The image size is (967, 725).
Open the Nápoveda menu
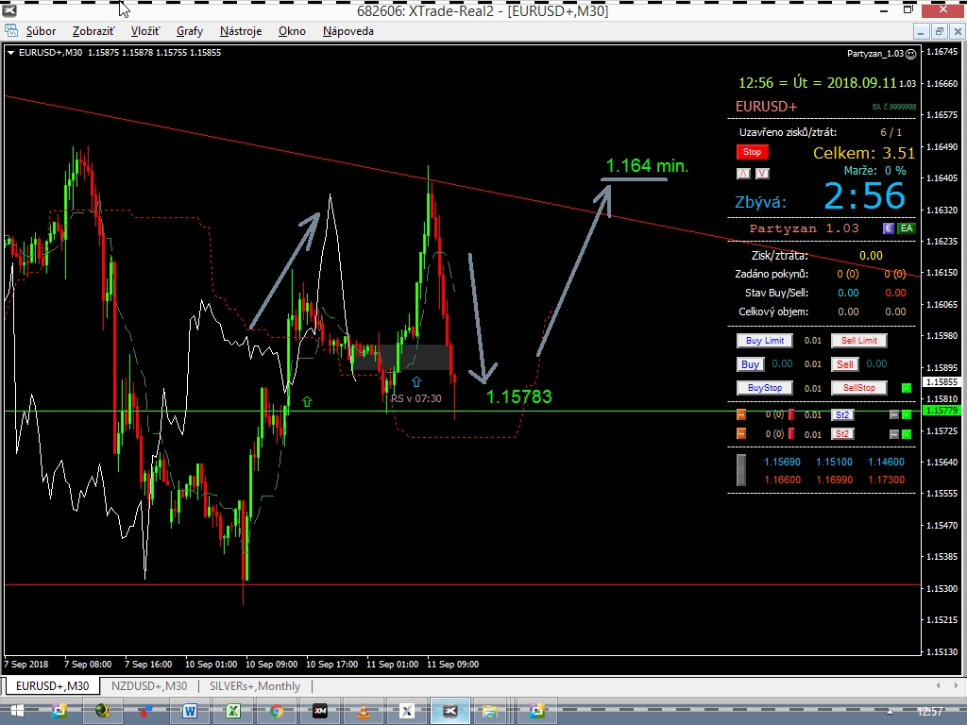click(348, 31)
